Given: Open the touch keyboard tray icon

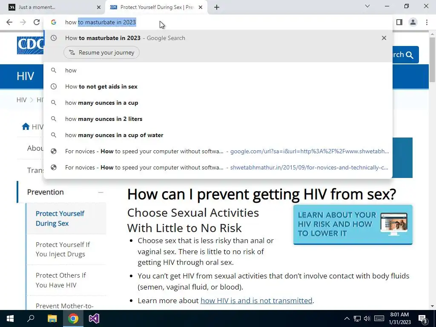Looking at the screenshot, I should 379,318.
